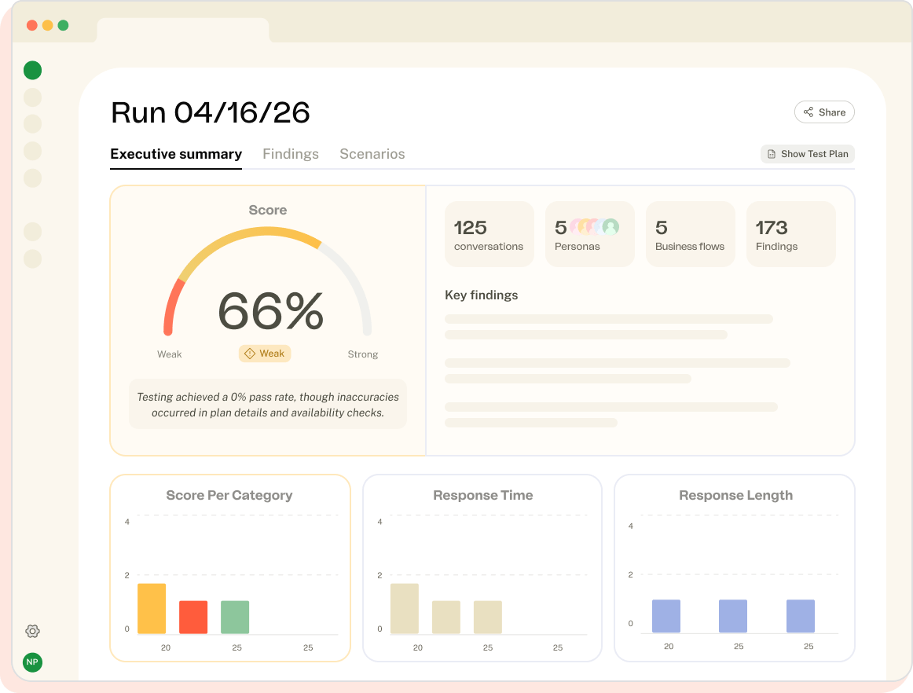Click the 5 Business flows card
The image size is (913, 693).
690,234
